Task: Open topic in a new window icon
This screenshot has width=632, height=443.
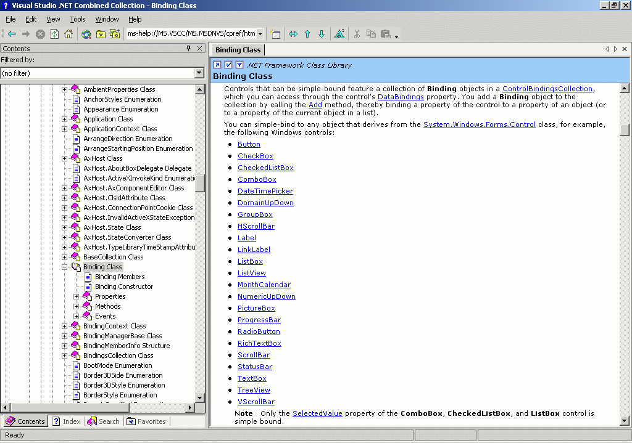Action: click(275, 34)
